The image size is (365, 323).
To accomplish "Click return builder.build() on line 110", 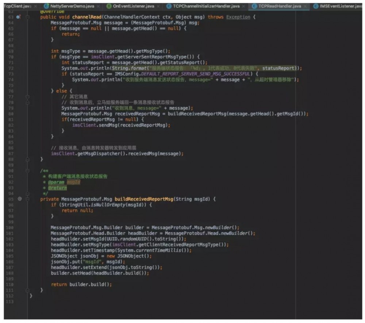I will coord(81,285).
